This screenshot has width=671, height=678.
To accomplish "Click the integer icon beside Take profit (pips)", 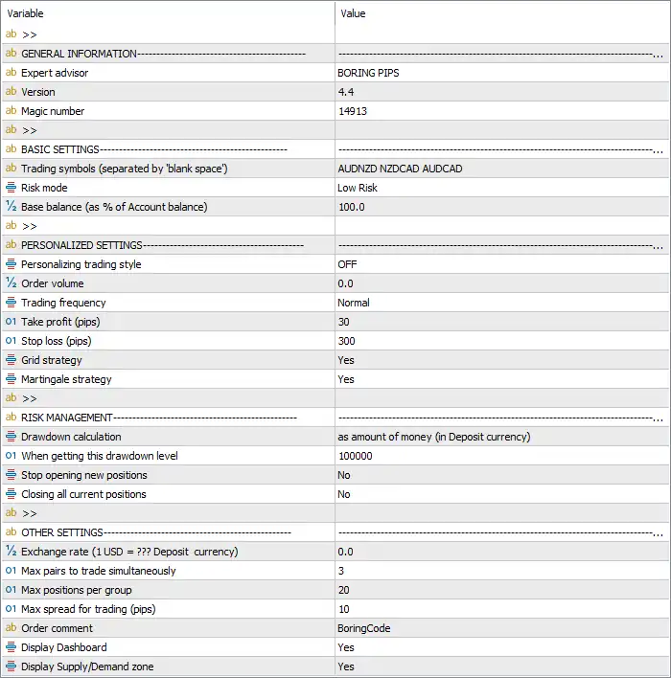I will [11, 321].
